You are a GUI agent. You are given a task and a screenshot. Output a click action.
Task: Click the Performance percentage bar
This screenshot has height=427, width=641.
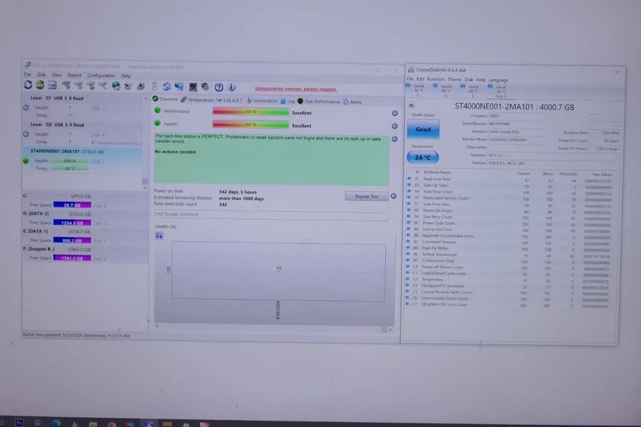pos(251,112)
